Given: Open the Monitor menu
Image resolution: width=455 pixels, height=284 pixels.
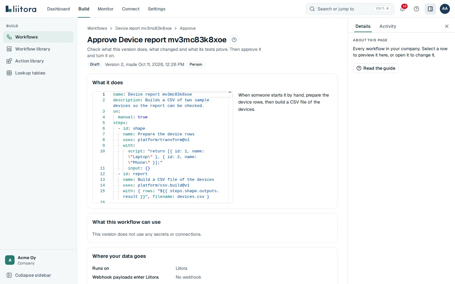Looking at the screenshot, I should tap(106, 9).
